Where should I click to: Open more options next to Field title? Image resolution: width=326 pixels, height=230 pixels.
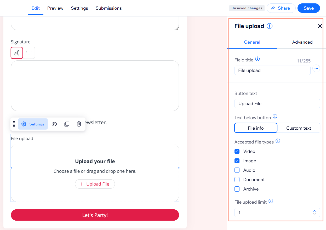[x=316, y=68]
